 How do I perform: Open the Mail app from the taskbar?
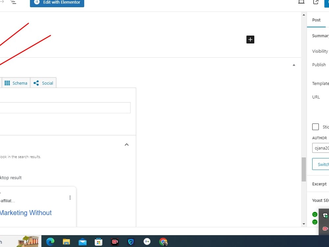(83, 242)
